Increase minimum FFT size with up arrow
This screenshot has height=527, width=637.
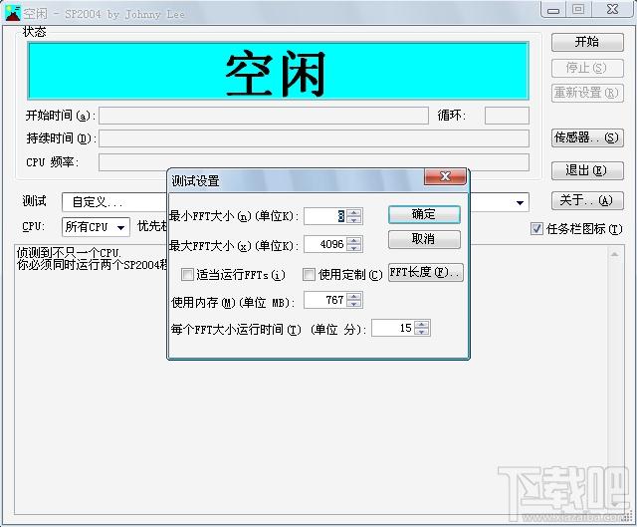coord(354,212)
